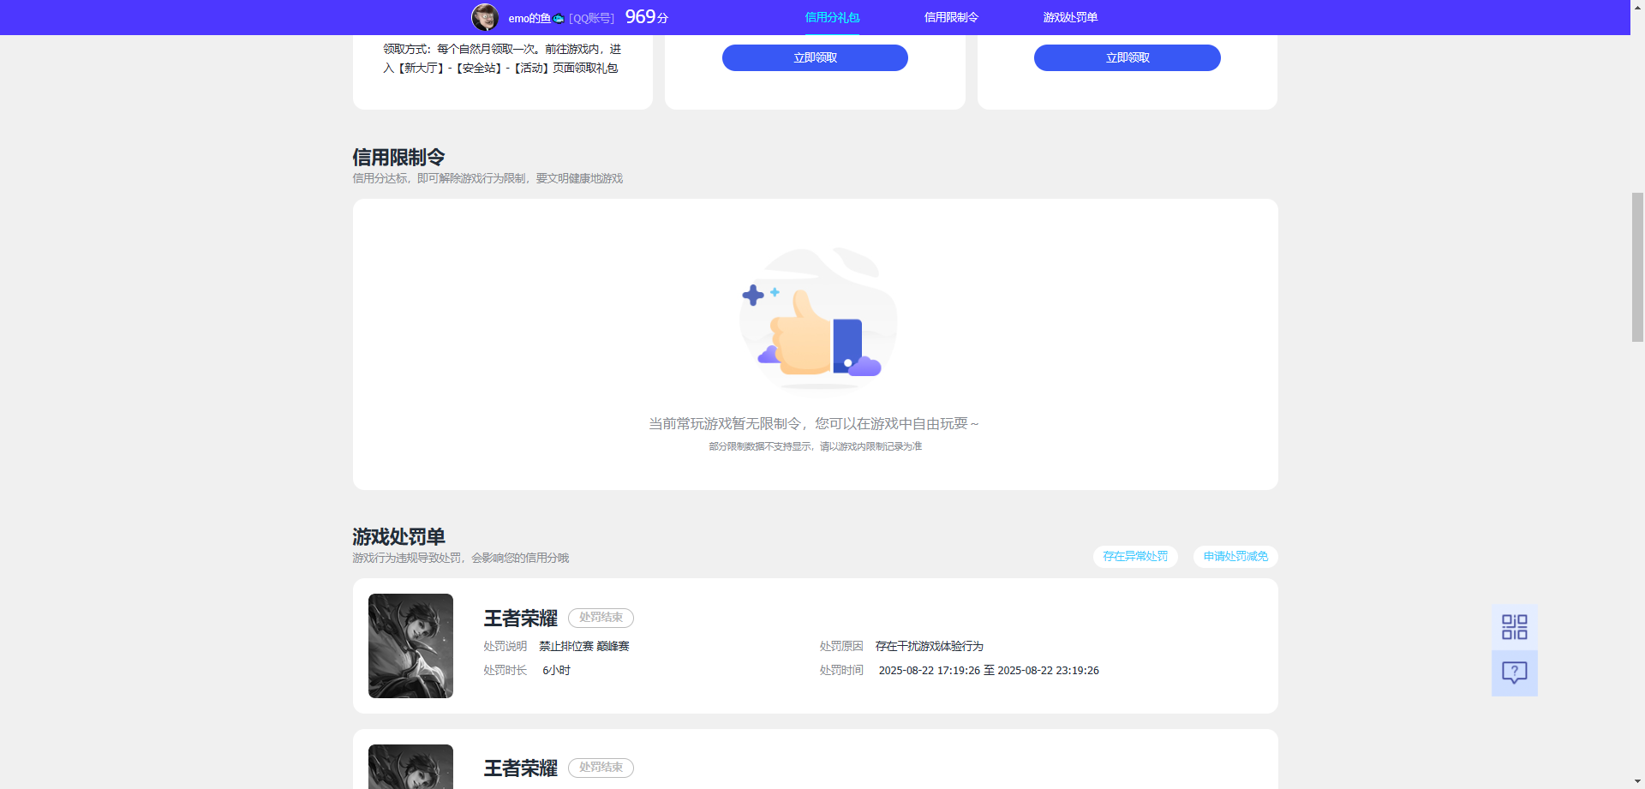
Task: Open 存在异常处罚 option
Action: tap(1134, 556)
